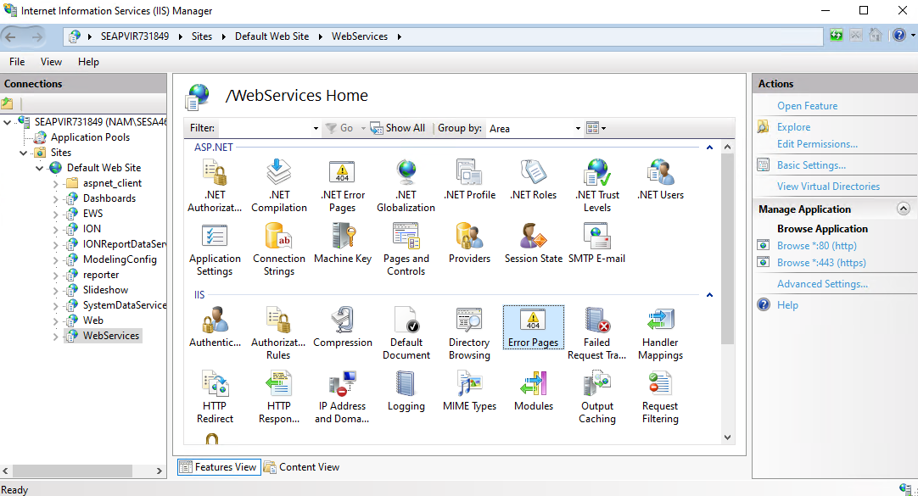Switch to Content View tab

(x=301, y=467)
